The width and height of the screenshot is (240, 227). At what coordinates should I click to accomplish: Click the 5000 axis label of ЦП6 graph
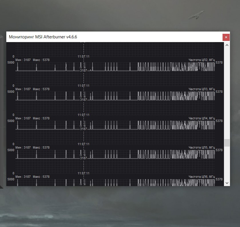[x=11, y=179]
